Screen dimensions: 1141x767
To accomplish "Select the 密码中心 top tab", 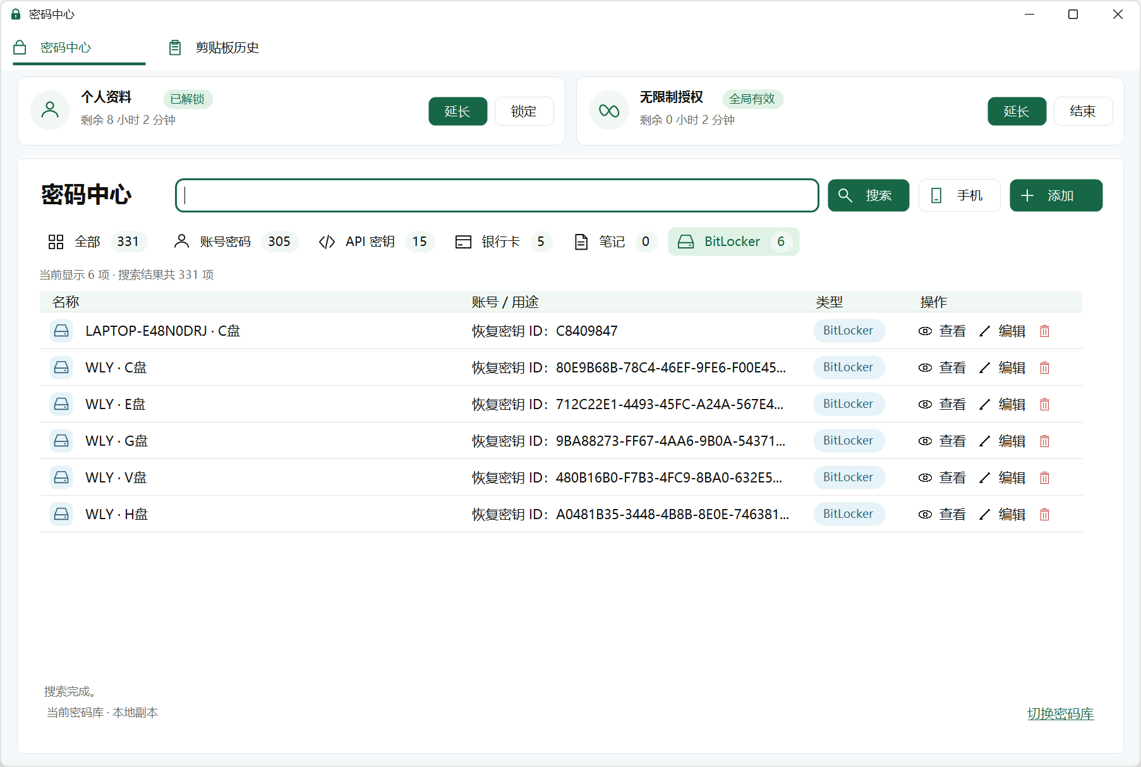I will coord(79,47).
